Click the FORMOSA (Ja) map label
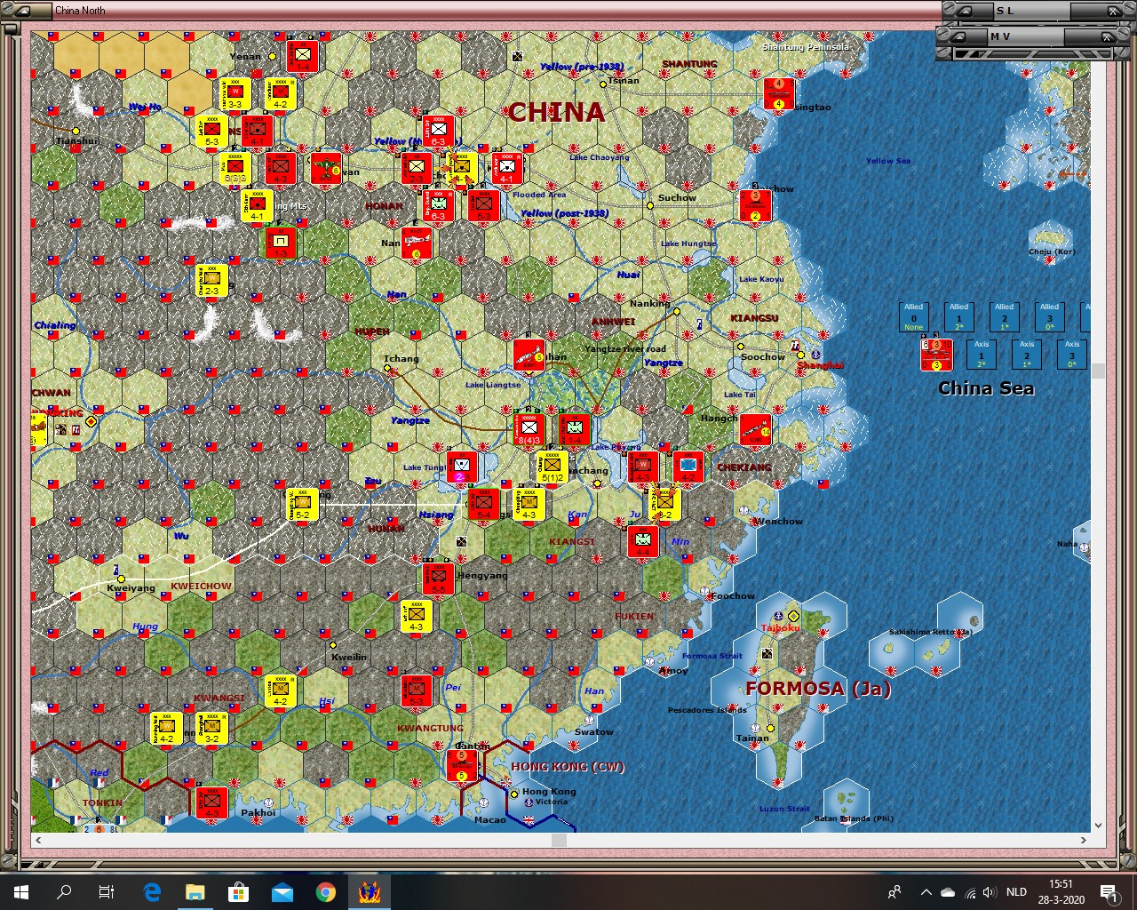This screenshot has height=910, width=1137. point(817,688)
